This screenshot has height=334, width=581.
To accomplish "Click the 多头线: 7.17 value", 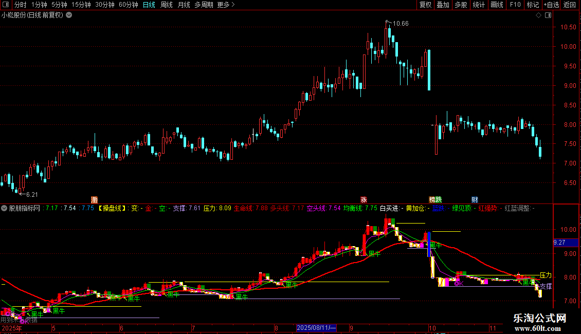I will [287, 208].
